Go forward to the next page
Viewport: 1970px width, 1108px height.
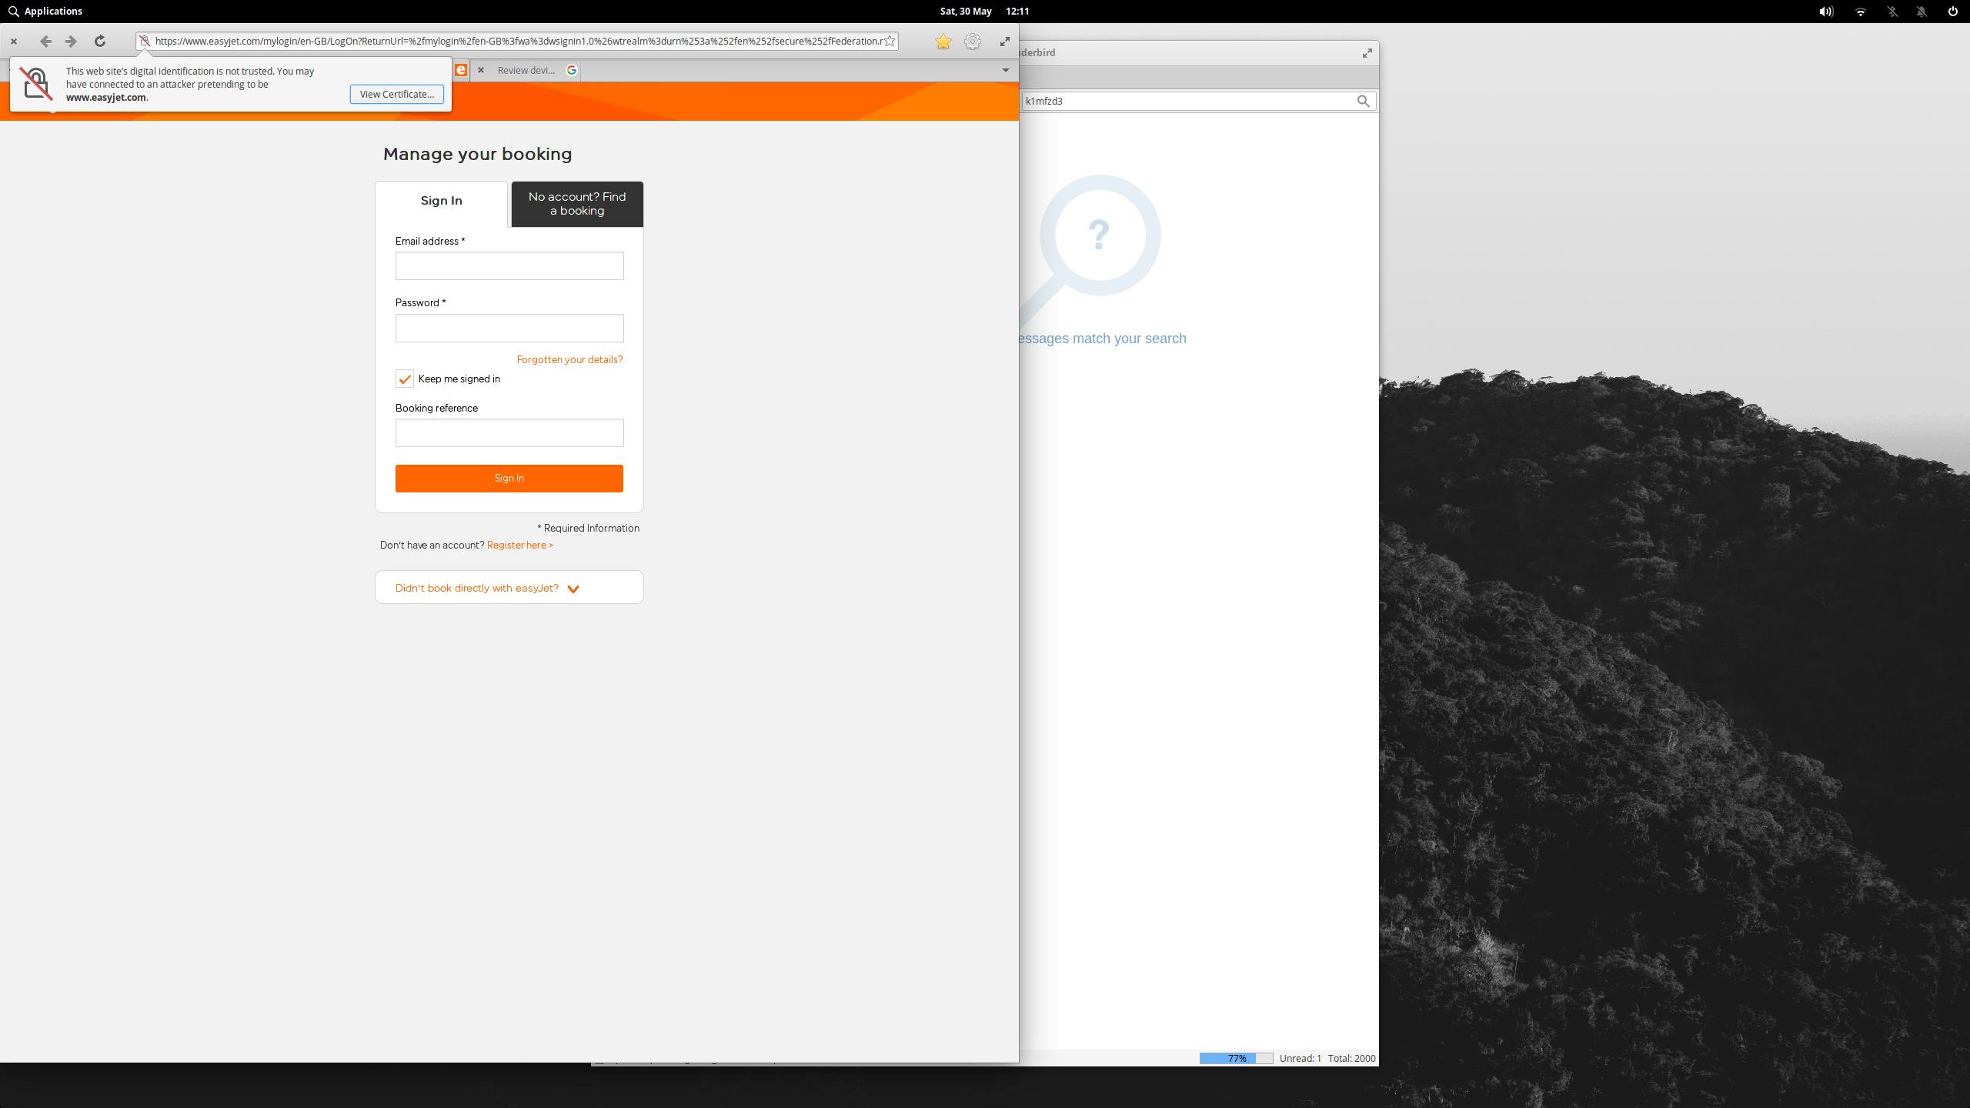tap(71, 42)
